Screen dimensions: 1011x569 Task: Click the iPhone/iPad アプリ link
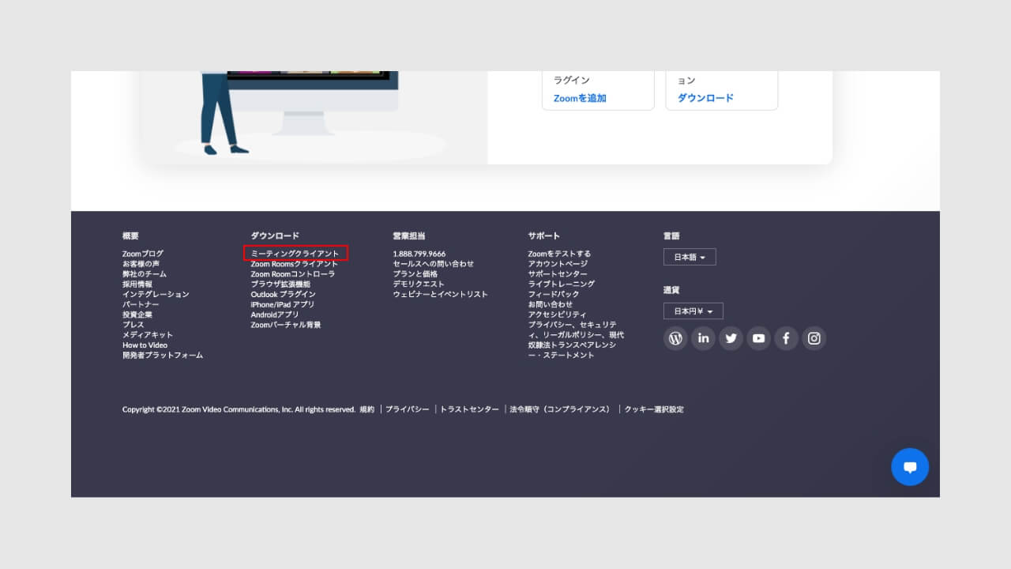coord(283,304)
